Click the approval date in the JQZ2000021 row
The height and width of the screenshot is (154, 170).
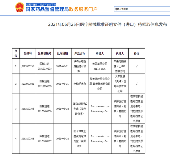[62, 84]
